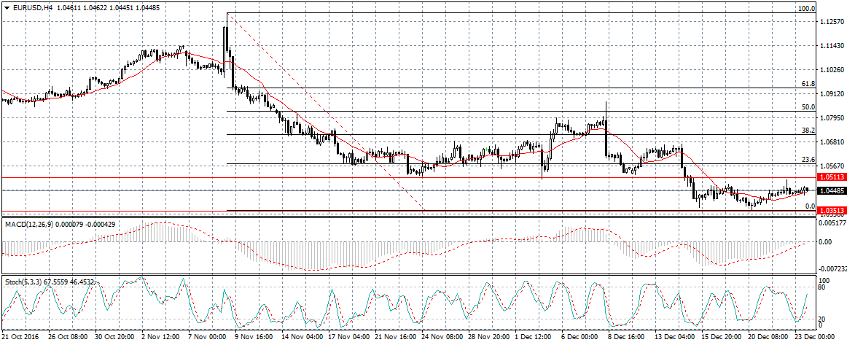Click the red 1.03513 price tag
This screenshot has height=345, width=847.
pyautogui.click(x=832, y=211)
